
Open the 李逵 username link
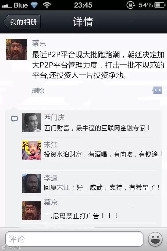click(51, 178)
